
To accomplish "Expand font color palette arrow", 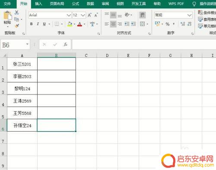I will 84,24.
